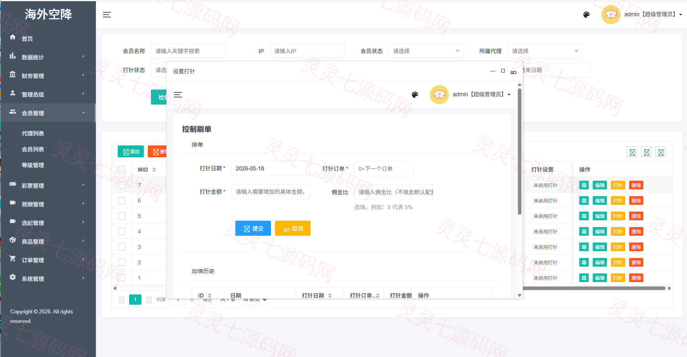This screenshot has height=357, width=687.
Task: Sort the MID column using its arrows
Action: tap(154, 170)
